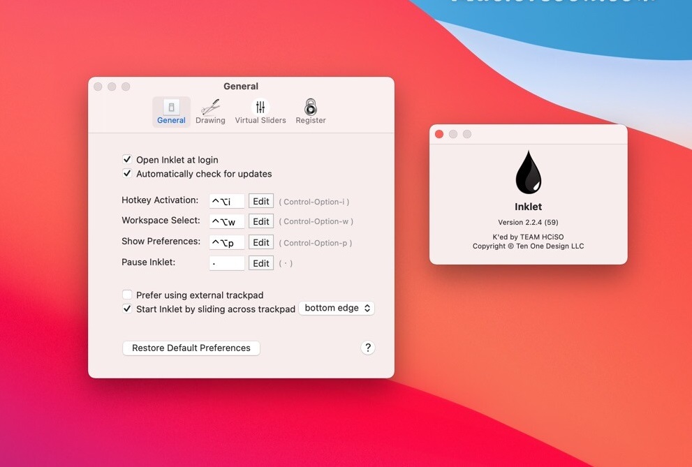692x467 pixels.
Task: Toggle the Open Inklet at login checkbox
Action: point(127,159)
